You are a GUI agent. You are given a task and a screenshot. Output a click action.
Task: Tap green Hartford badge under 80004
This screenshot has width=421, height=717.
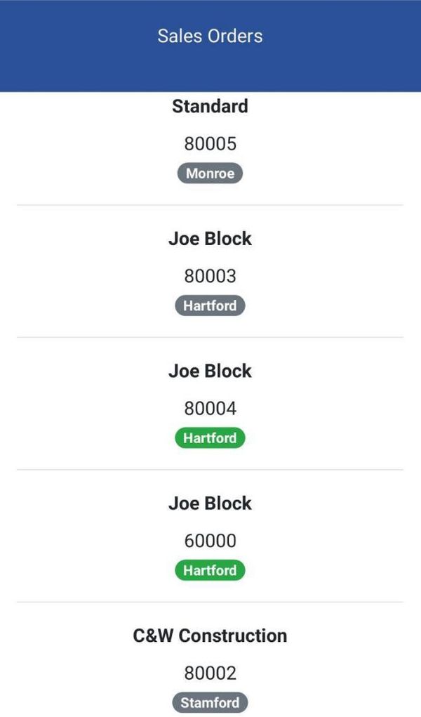click(x=210, y=438)
